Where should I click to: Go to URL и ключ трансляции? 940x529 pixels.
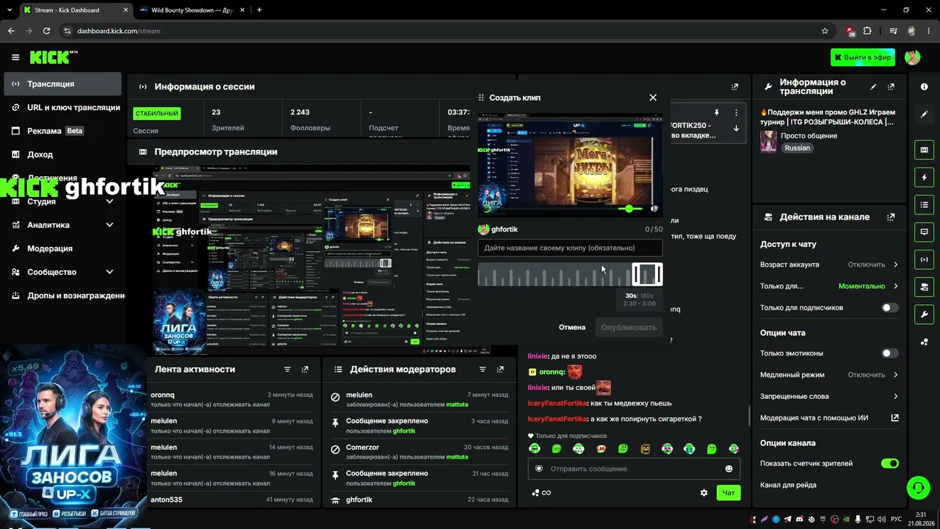tap(62, 107)
